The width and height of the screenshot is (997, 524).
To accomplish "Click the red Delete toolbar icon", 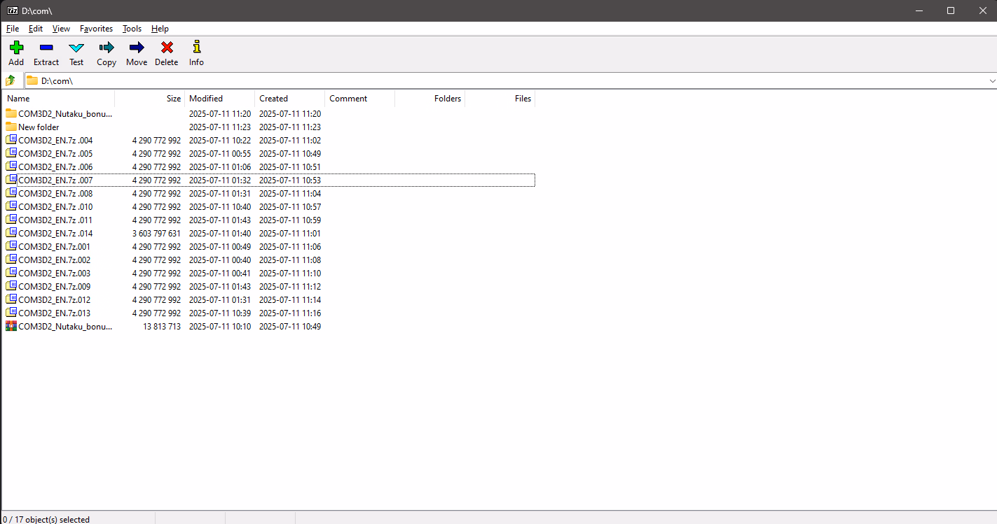I will [167, 48].
